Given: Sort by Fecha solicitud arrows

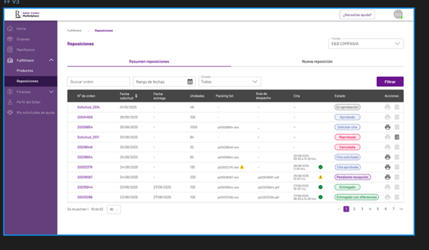Looking at the screenshot, I should click(x=137, y=96).
